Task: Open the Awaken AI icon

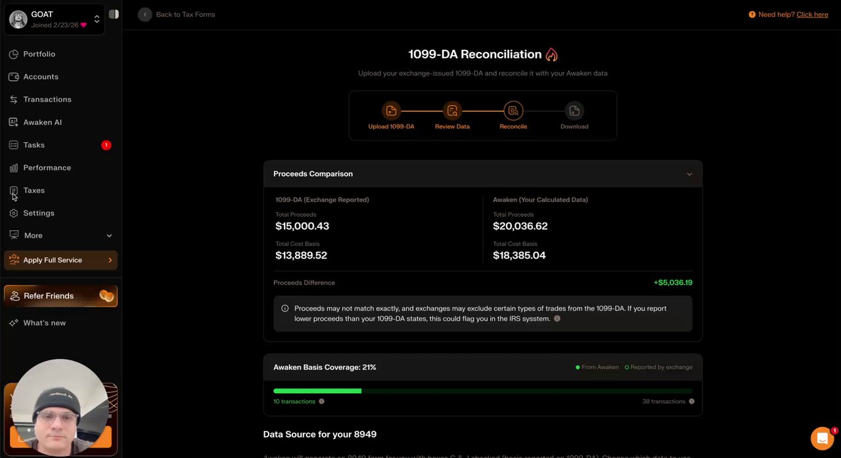Action: (x=13, y=122)
